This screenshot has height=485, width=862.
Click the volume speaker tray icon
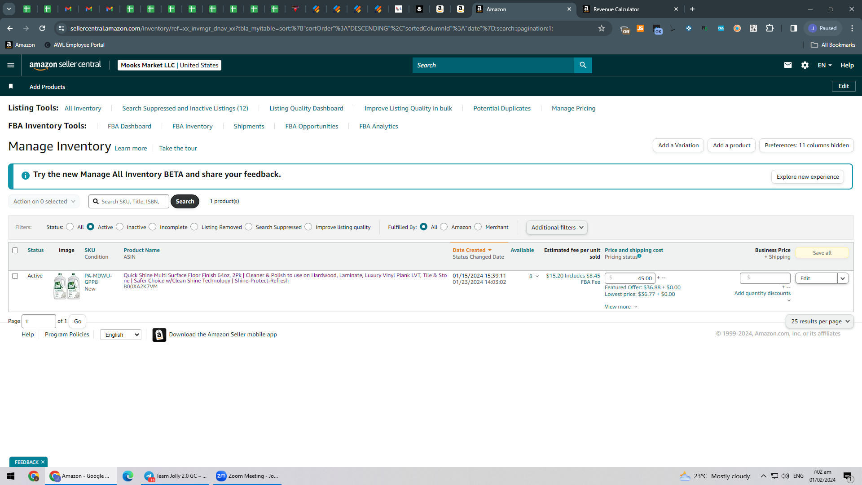tap(785, 476)
